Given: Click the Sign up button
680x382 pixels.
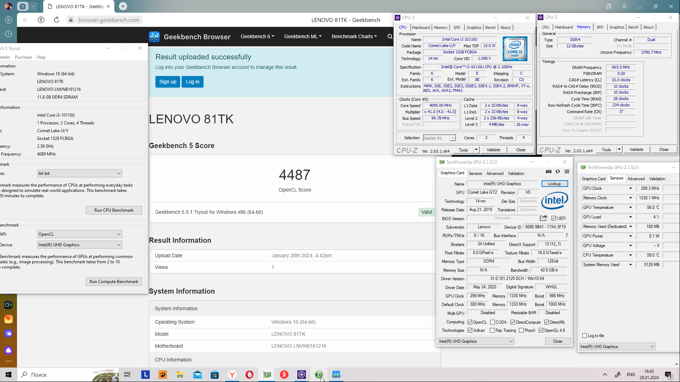Looking at the screenshot, I should click(168, 82).
